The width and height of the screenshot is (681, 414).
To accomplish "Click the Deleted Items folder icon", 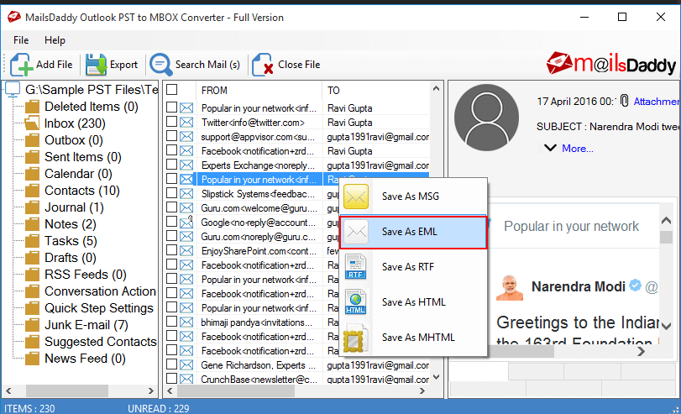I will [x=32, y=107].
